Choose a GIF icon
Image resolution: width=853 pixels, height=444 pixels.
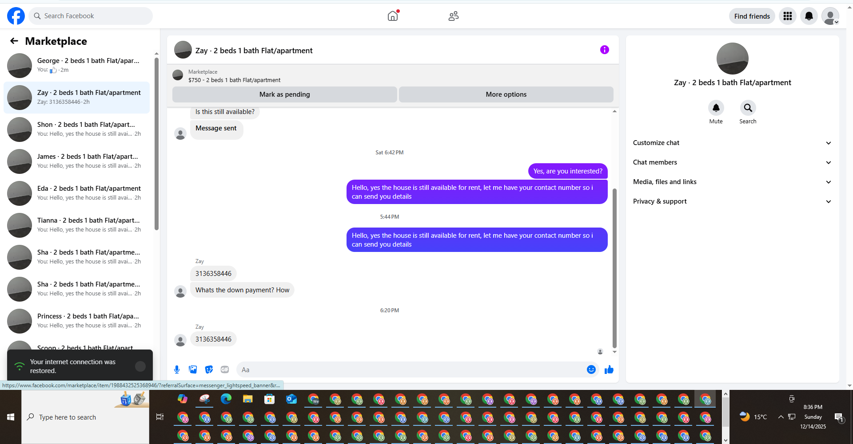coord(225,369)
